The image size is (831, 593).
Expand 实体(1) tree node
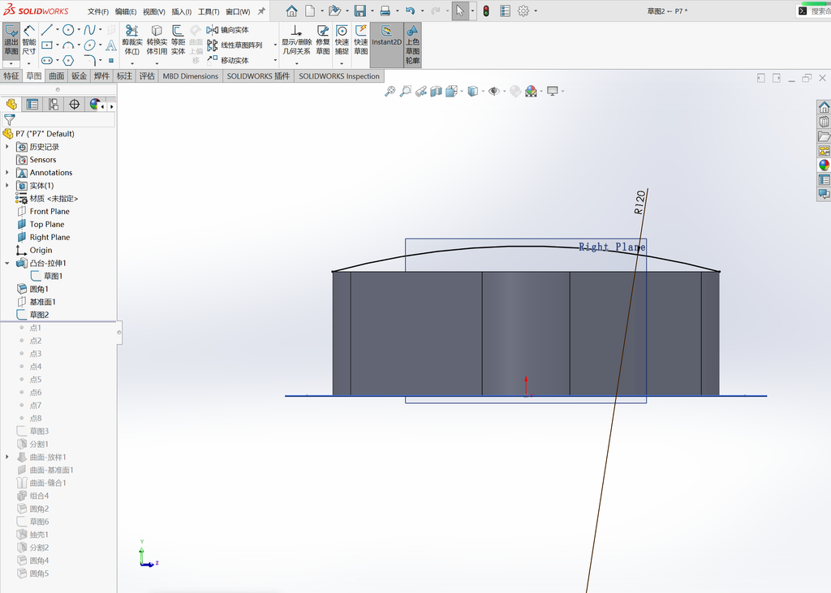click(6, 186)
